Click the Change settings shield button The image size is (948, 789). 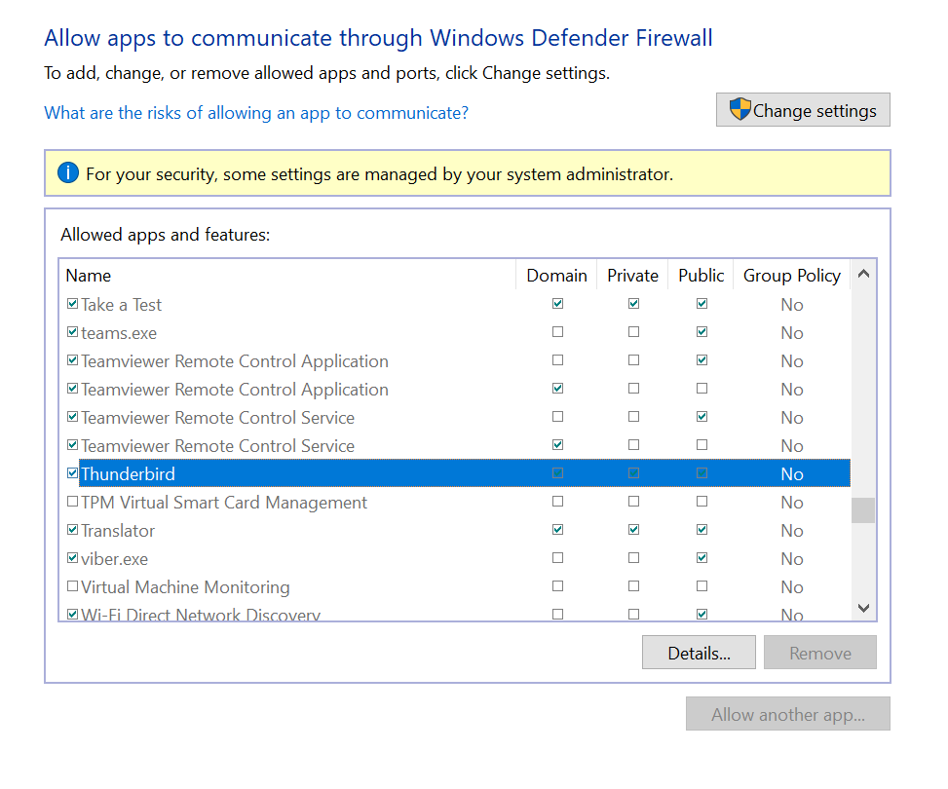coord(802,110)
